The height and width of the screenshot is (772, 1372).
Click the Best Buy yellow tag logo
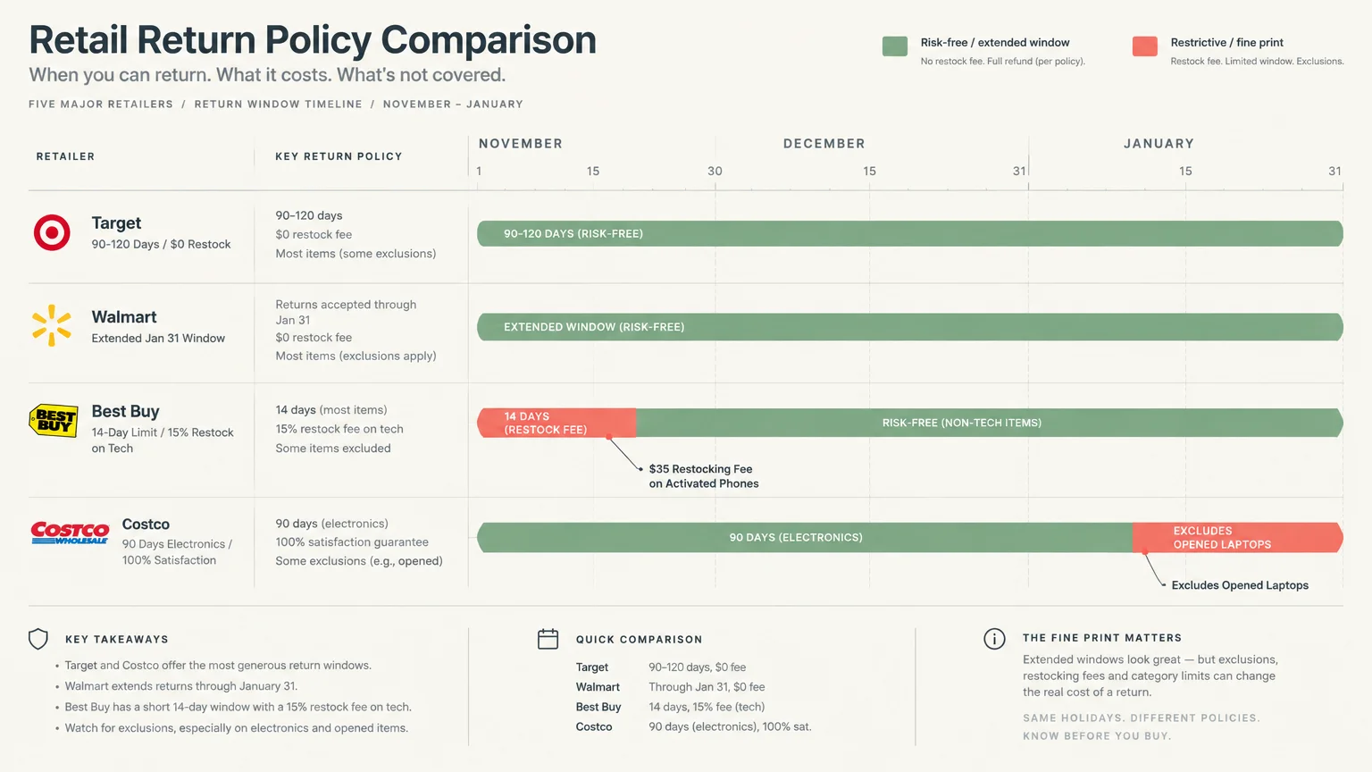(x=54, y=421)
